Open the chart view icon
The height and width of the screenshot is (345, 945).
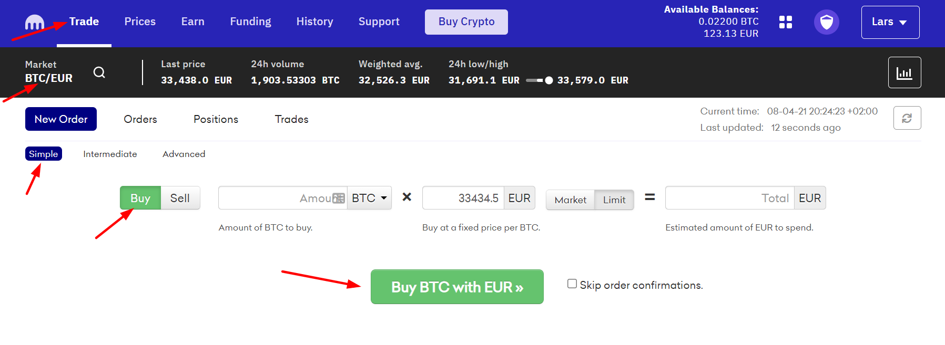[905, 72]
